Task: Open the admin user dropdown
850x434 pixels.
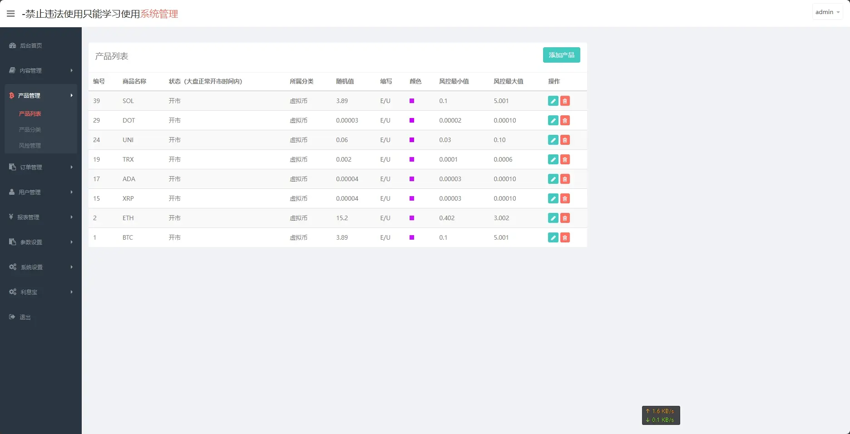Action: pyautogui.click(x=827, y=12)
